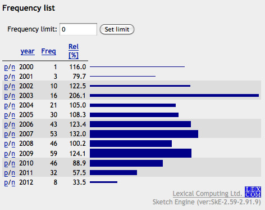Click the p link for year 2008
The height and width of the screenshot is (210, 265).
(6, 144)
